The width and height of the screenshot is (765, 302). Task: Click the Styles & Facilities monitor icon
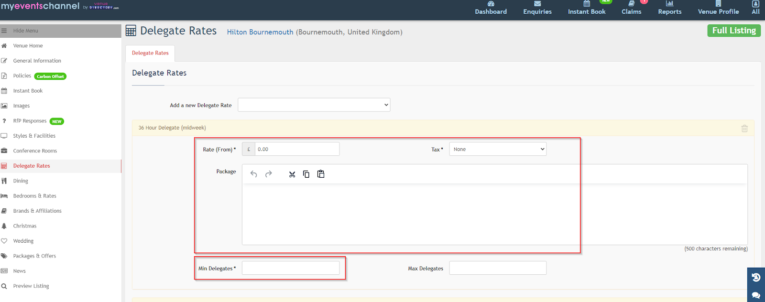pyautogui.click(x=4, y=136)
